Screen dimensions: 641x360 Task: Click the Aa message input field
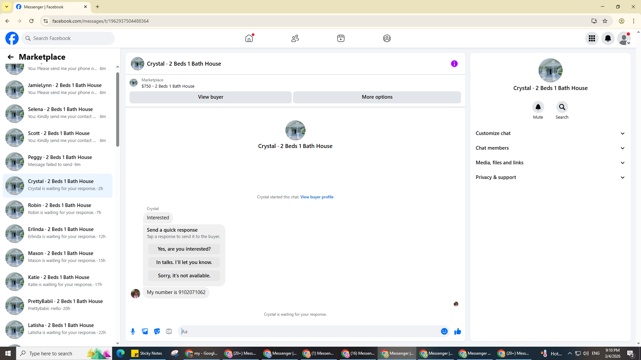click(309, 331)
